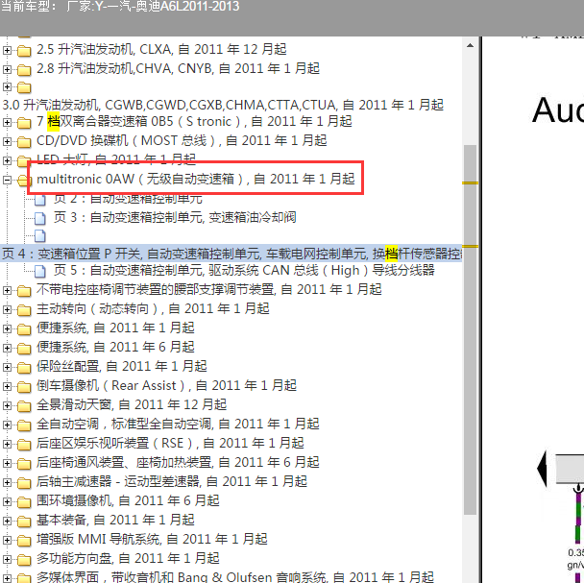Click folder icon of 主动转向 entry

tap(24, 310)
